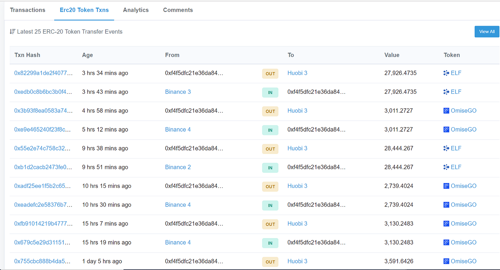Click OUT badge in 9 hrs 38 mins row

tap(270, 149)
